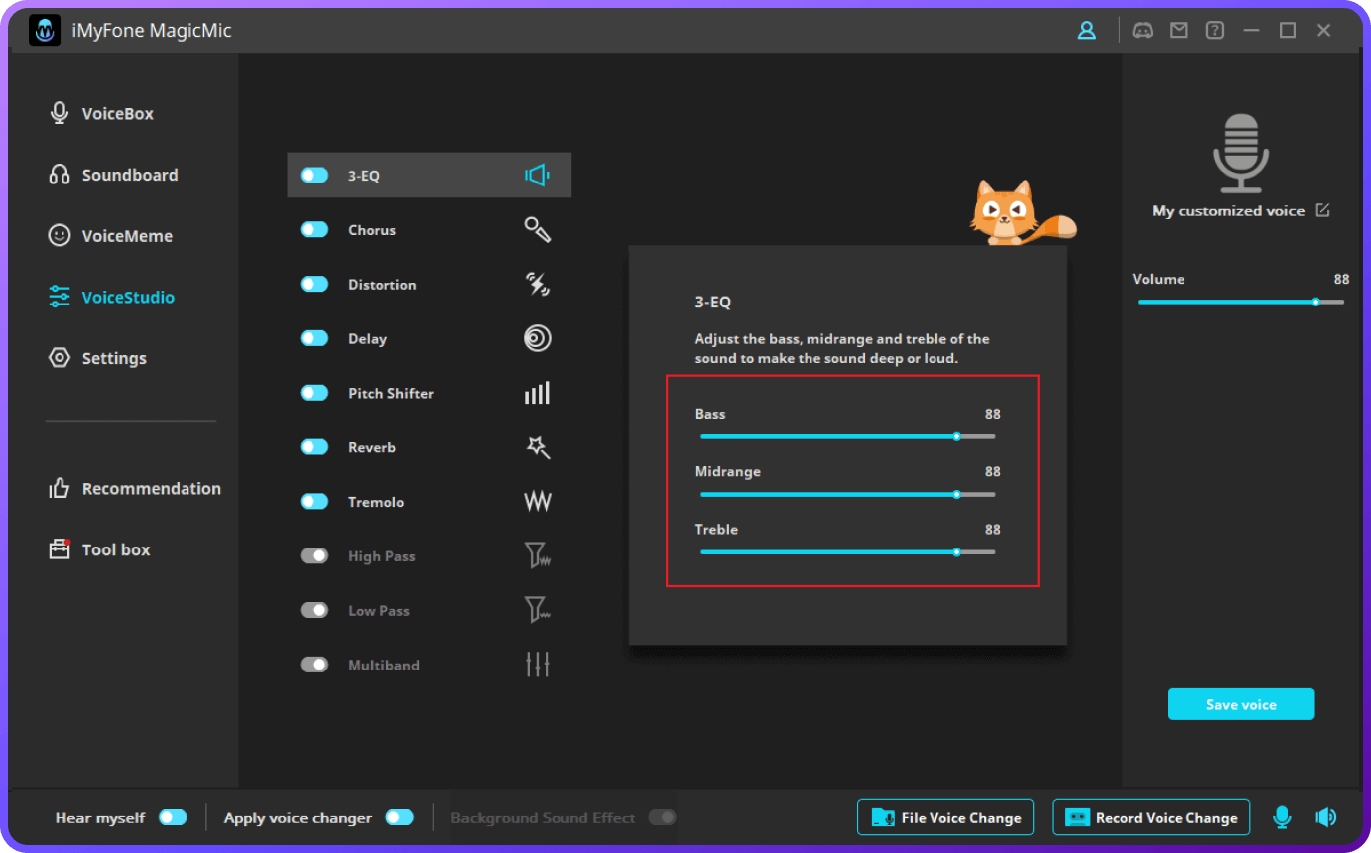Viewport: 1371px width, 853px height.
Task: Click the iMyFone MagicMic logo icon
Action: pyautogui.click(x=45, y=30)
